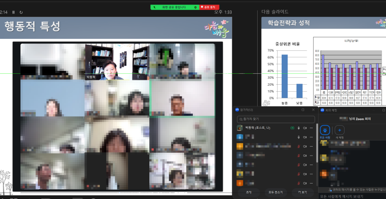386x199 pixels.
Task: Click the send message to everyone field
Action: tap(352, 197)
